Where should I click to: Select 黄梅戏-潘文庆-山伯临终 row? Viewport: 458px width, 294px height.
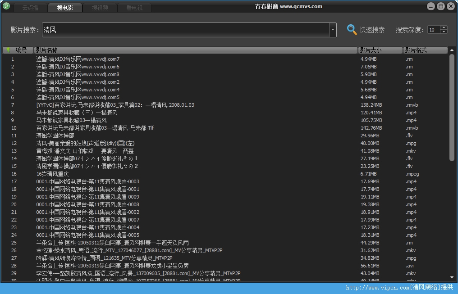[x=225, y=151]
